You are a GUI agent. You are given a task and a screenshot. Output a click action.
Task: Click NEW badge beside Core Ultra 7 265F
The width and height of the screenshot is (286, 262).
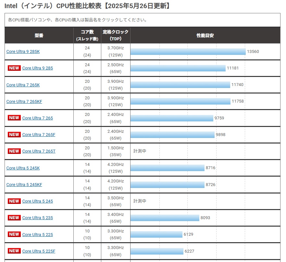point(14,135)
